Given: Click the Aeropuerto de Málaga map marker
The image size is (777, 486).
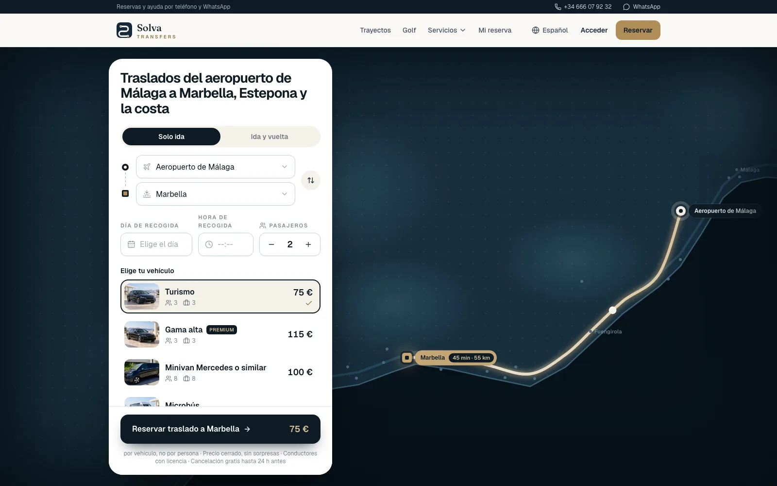Looking at the screenshot, I should point(681,211).
